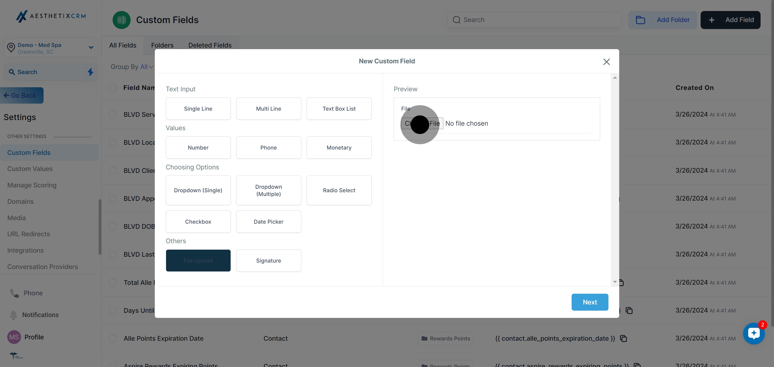This screenshot has height=367, width=774.
Task: Click the Notifications bell icon
Action: click(13, 315)
